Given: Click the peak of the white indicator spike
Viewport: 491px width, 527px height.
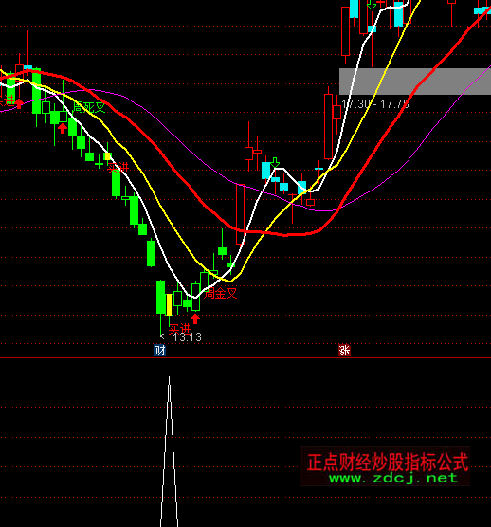Looking at the screenshot, I should pos(169,378).
